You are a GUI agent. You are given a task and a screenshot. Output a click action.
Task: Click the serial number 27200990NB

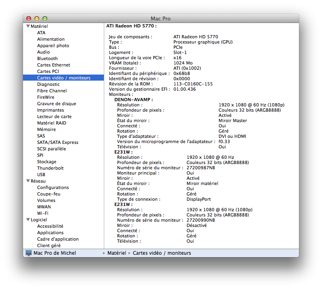201,220
